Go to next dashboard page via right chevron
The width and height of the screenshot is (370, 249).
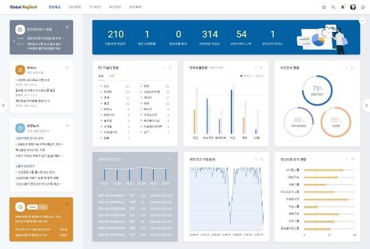coord(366,105)
